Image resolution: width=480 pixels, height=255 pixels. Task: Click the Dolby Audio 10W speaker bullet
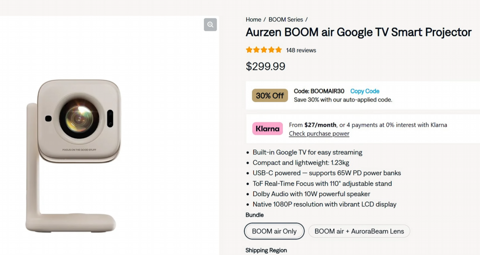(x=311, y=194)
